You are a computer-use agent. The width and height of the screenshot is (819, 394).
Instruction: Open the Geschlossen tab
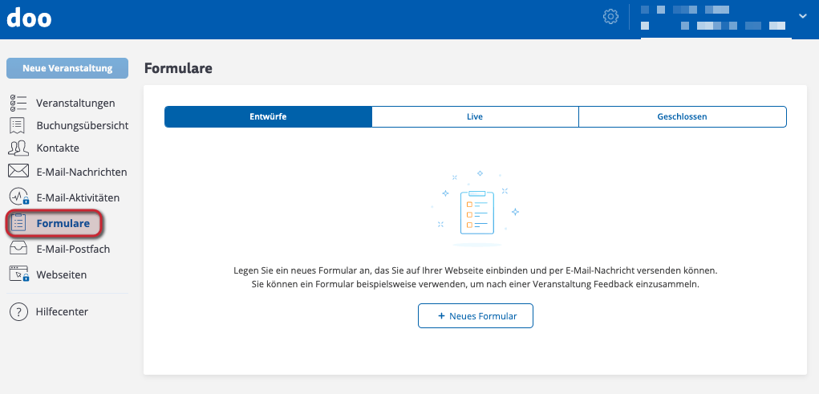click(682, 116)
